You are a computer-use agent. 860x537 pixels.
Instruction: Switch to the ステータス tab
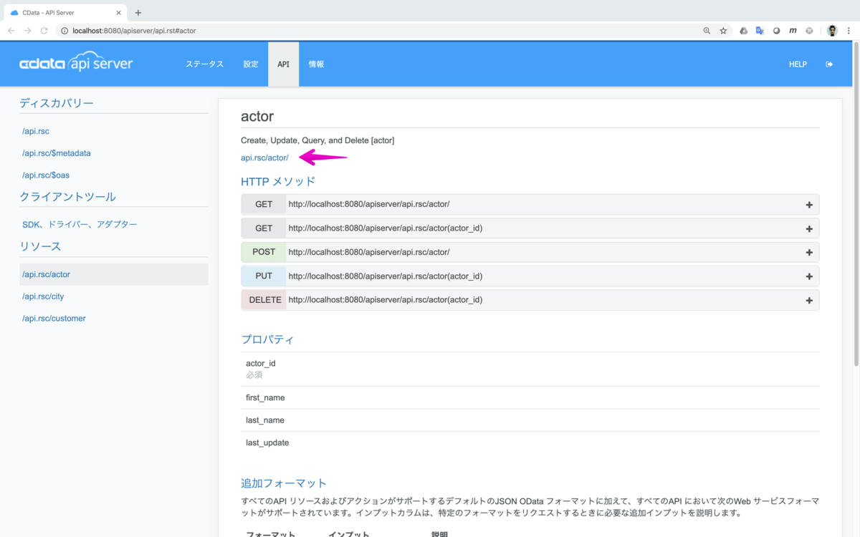pyautogui.click(x=204, y=64)
